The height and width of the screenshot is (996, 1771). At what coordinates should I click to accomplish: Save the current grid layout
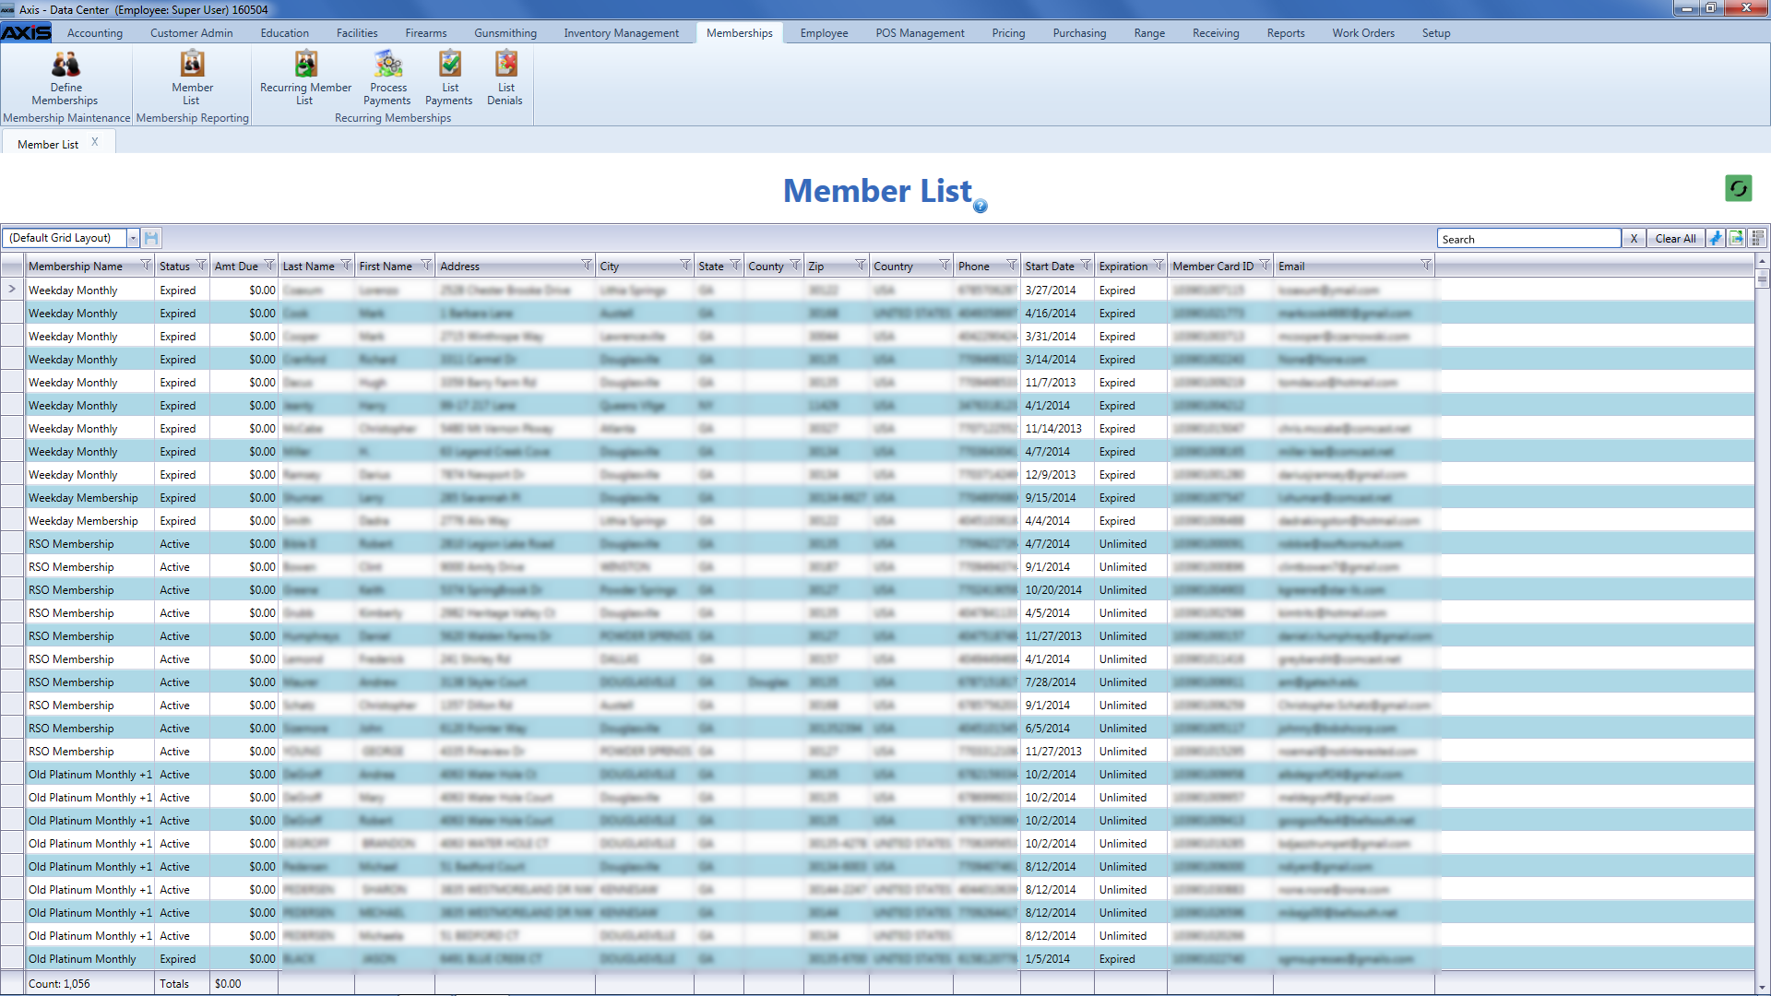[x=151, y=238]
